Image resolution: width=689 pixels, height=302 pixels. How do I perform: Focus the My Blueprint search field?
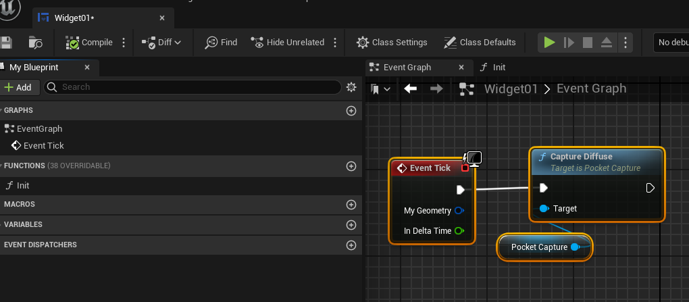point(193,87)
